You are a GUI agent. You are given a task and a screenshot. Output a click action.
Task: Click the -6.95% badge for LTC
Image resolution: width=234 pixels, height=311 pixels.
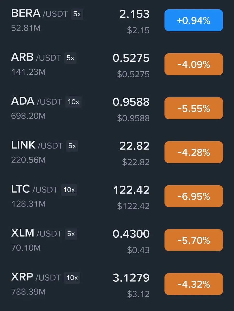click(x=194, y=196)
